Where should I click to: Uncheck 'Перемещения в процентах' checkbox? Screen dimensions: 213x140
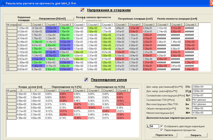point(162,130)
